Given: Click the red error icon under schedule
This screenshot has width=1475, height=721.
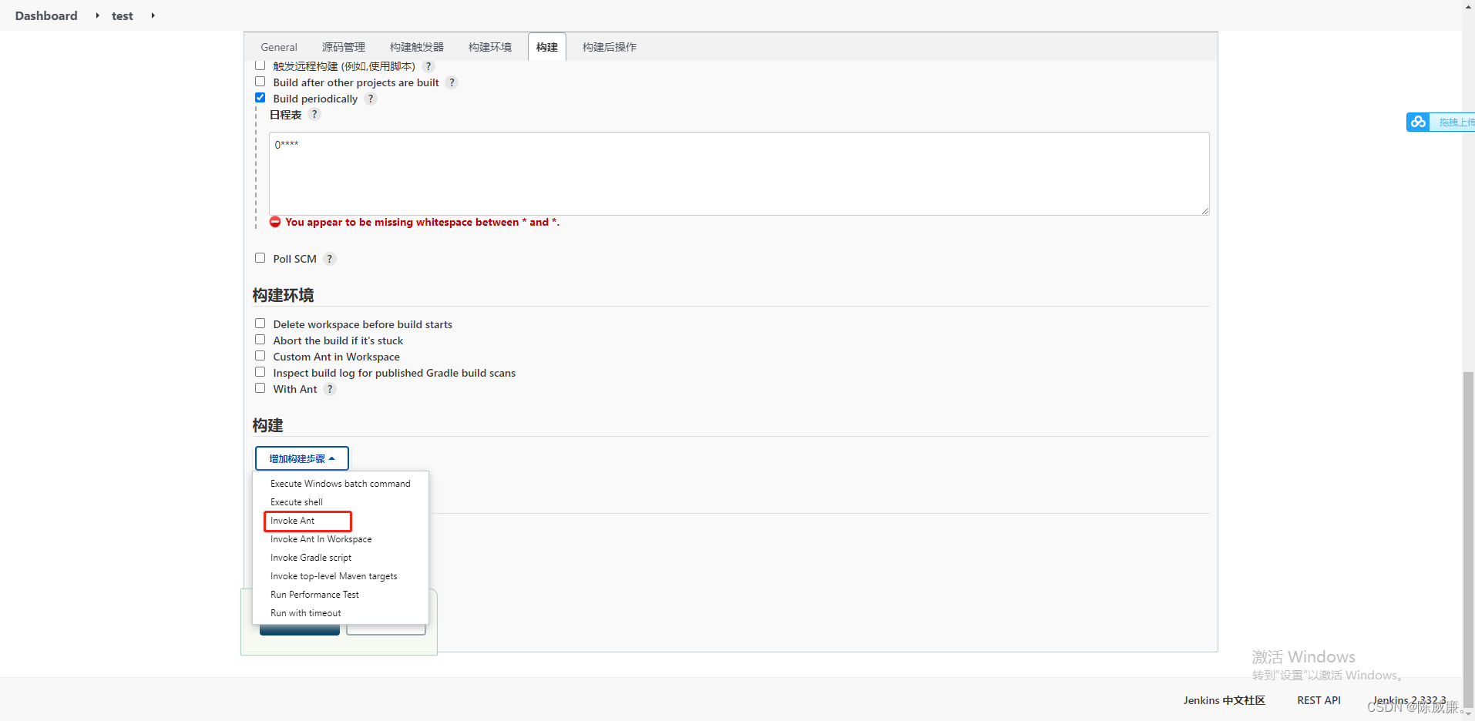Looking at the screenshot, I should click(x=275, y=222).
